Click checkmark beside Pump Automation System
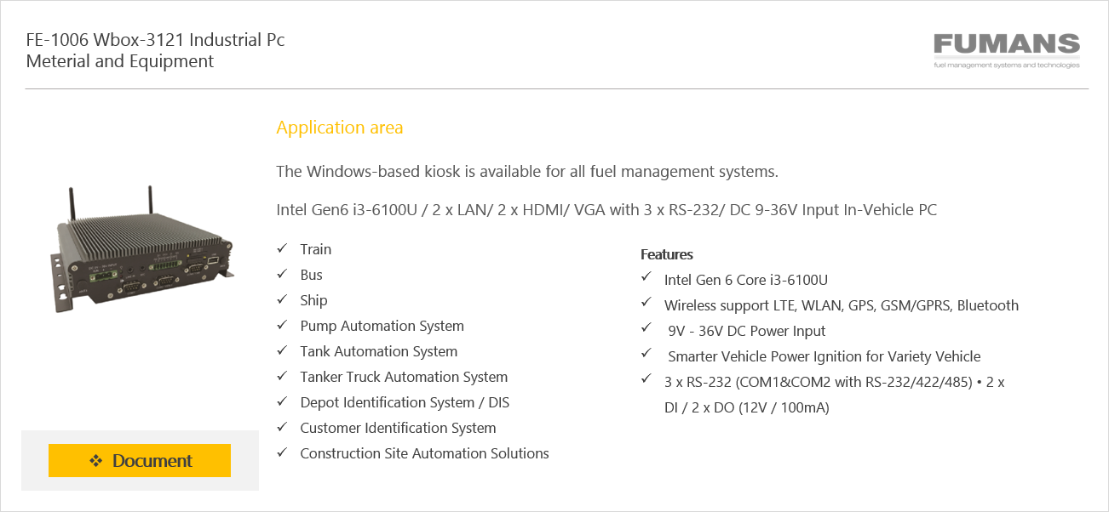This screenshot has height=512, width=1109. coord(282,326)
